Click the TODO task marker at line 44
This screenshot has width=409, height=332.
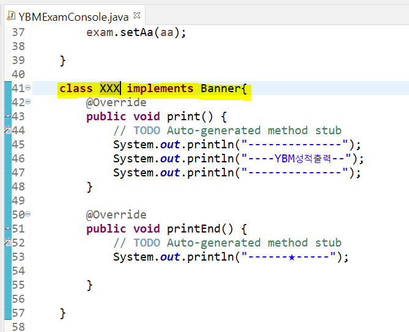(8, 129)
